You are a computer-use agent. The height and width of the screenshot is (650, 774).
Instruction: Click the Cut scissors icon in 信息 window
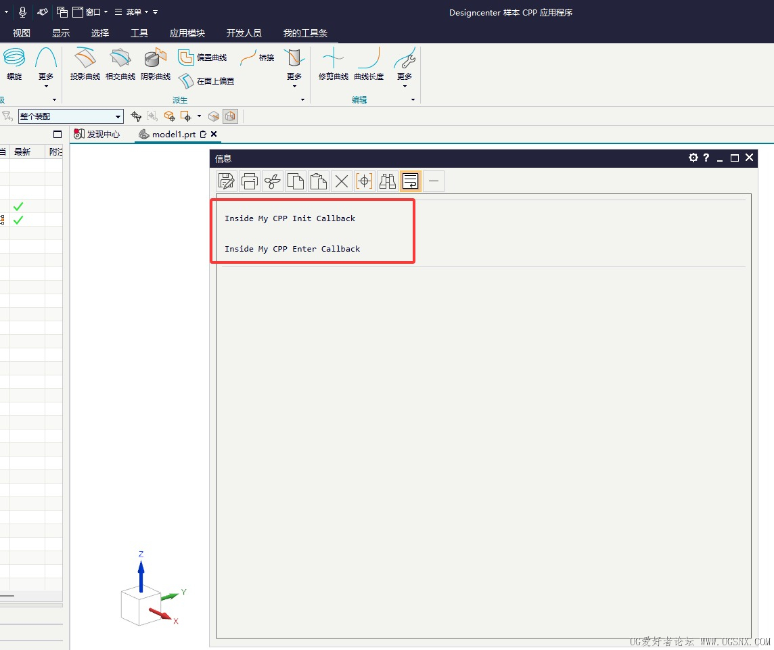click(x=272, y=181)
